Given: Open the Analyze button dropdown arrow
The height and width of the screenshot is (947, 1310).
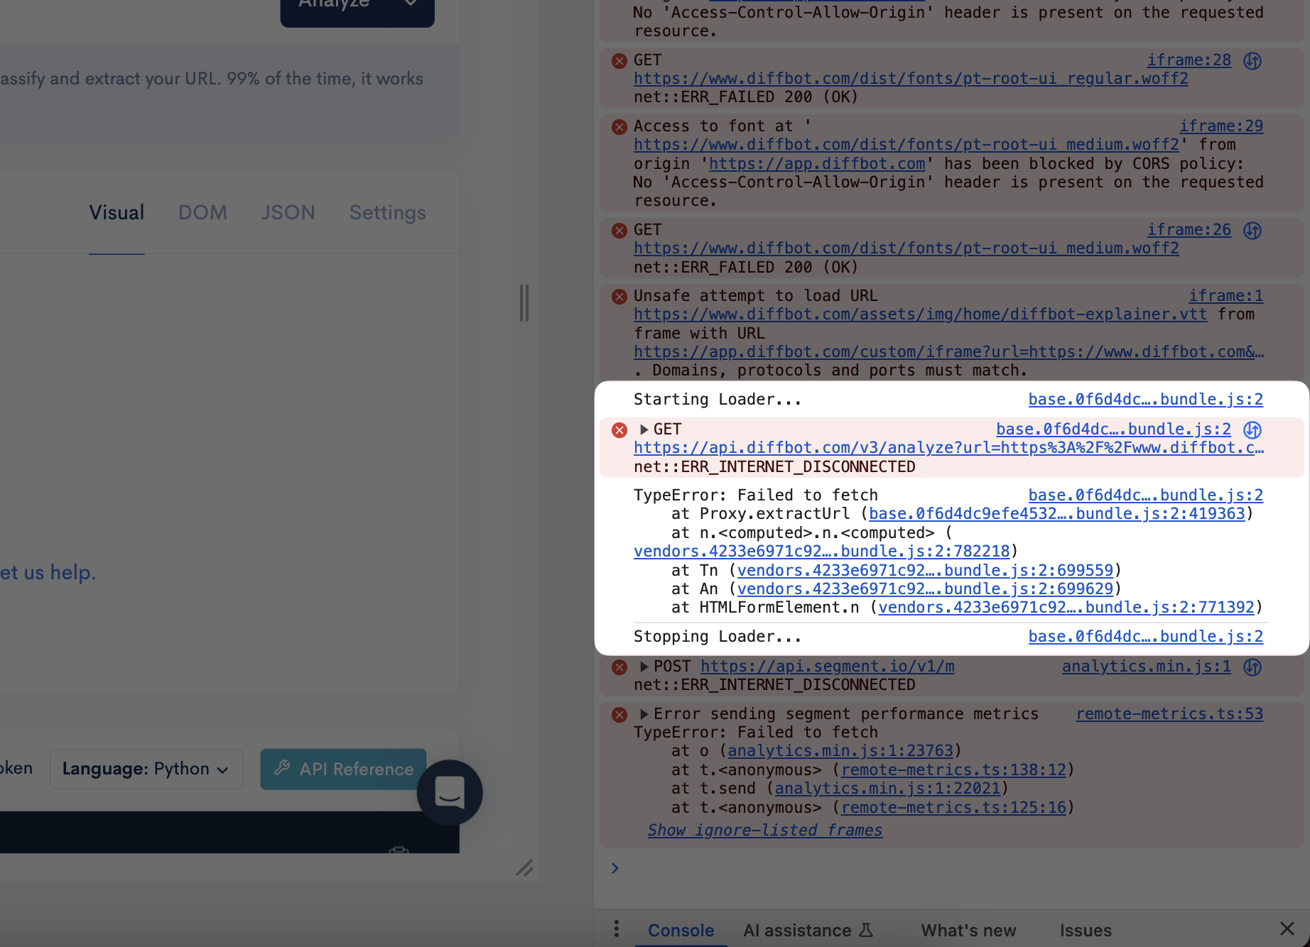Looking at the screenshot, I should pyautogui.click(x=411, y=4).
